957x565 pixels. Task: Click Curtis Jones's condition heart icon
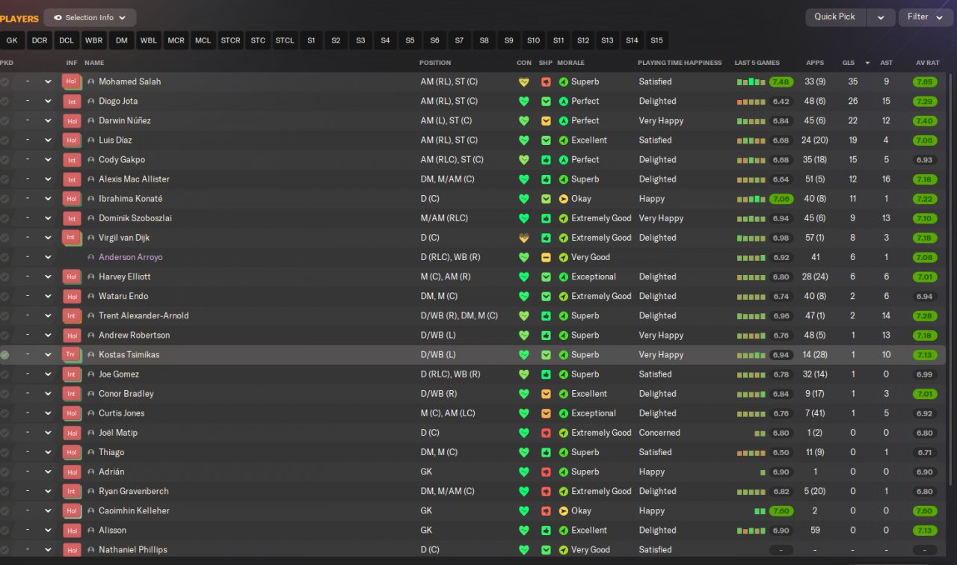point(523,413)
